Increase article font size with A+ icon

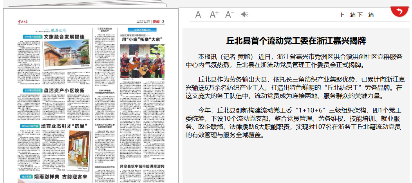click(x=214, y=14)
